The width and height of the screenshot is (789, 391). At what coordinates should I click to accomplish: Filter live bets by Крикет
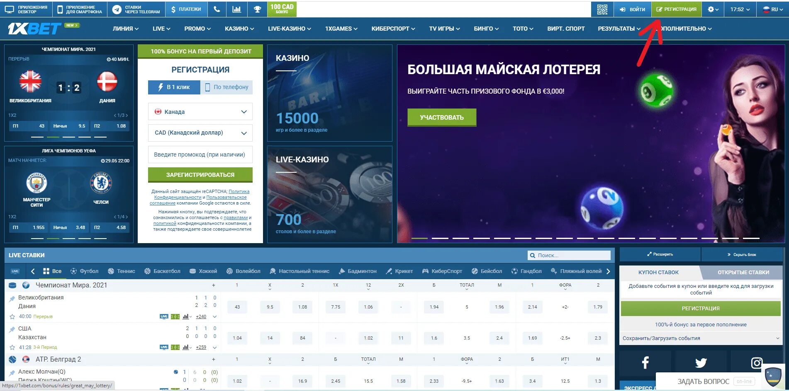click(x=399, y=271)
